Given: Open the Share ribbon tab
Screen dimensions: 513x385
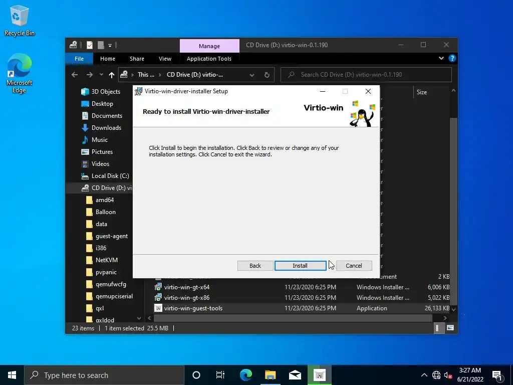Looking at the screenshot, I should [x=137, y=59].
